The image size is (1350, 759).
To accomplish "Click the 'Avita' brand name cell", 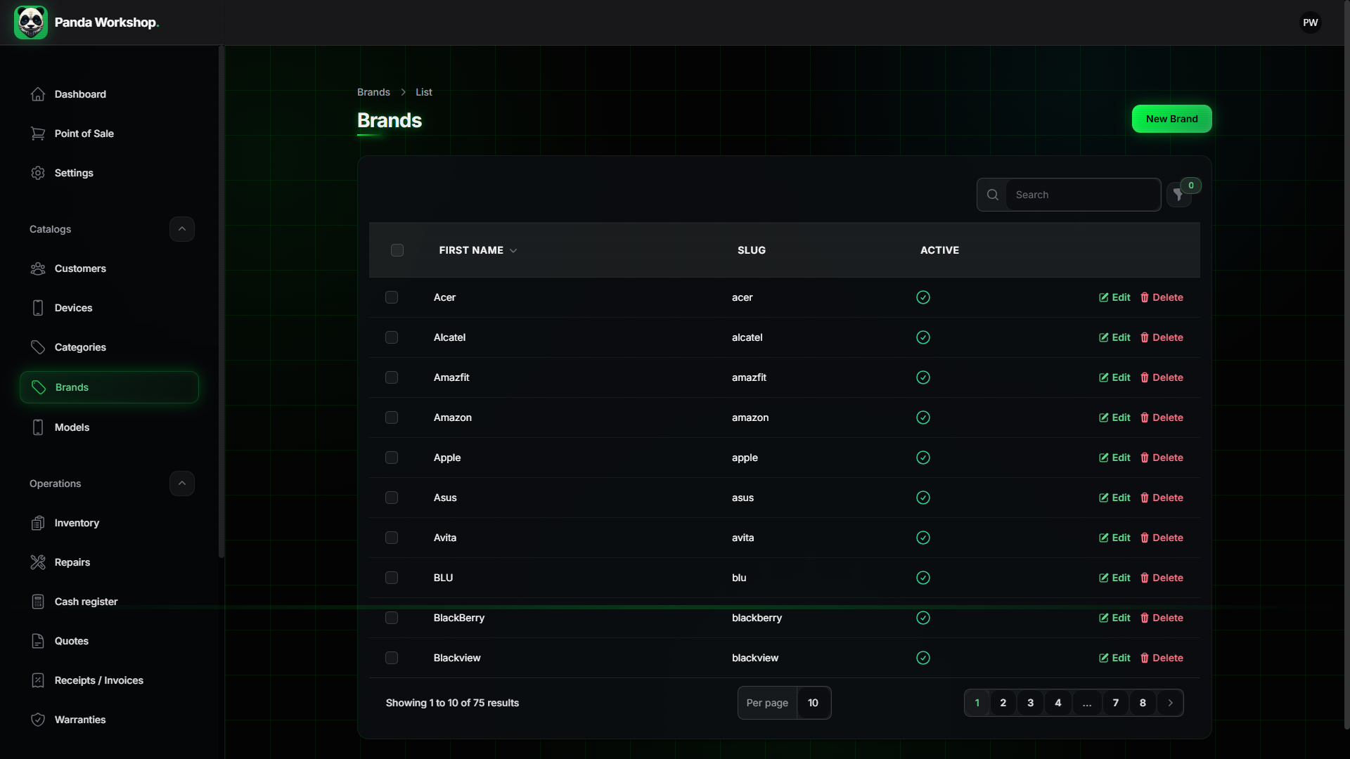I will coord(445,538).
